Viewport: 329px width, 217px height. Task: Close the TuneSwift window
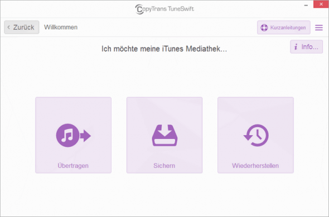pyautogui.click(x=321, y=4)
